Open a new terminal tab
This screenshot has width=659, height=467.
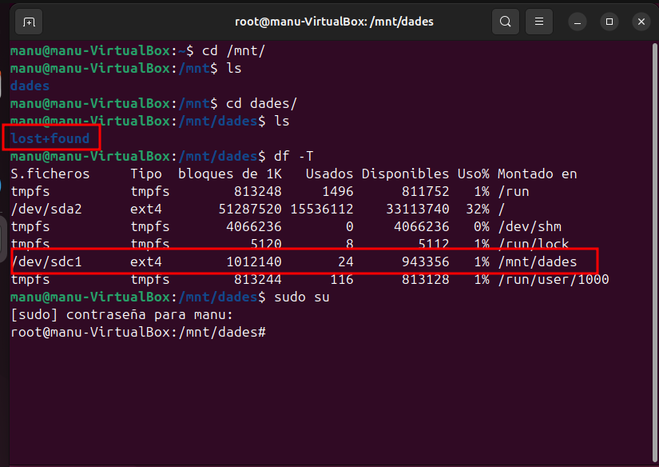tap(29, 22)
